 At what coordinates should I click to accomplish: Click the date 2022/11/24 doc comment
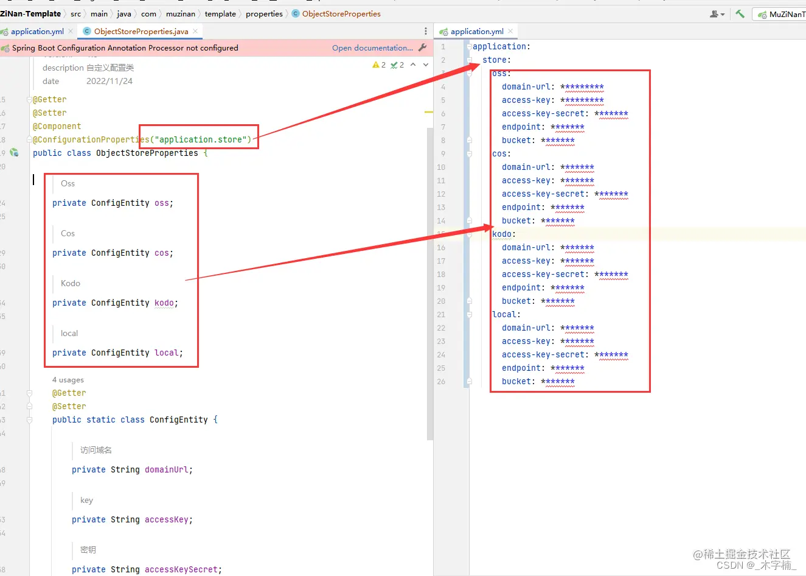point(109,81)
